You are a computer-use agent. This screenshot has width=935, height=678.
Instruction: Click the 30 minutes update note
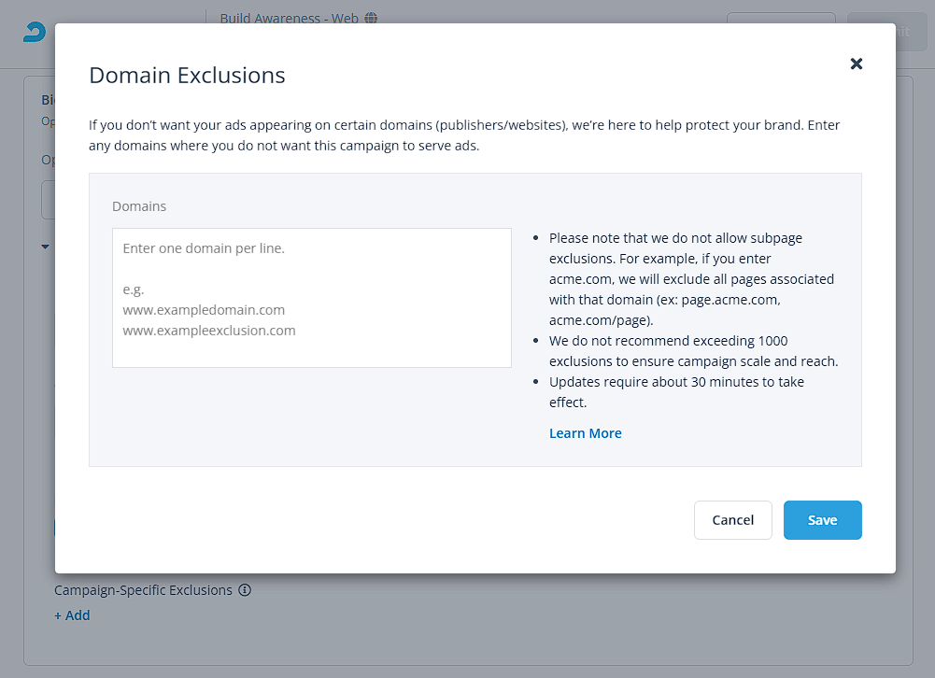point(676,392)
